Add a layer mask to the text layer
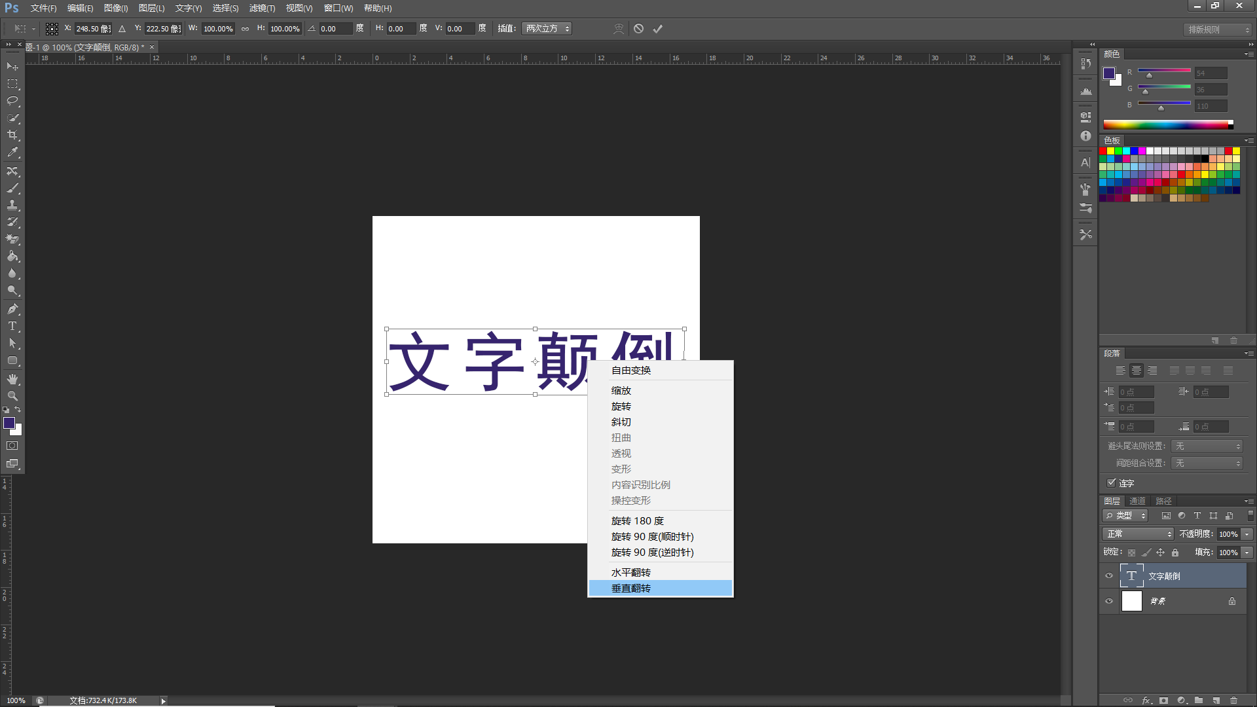 (x=1163, y=700)
